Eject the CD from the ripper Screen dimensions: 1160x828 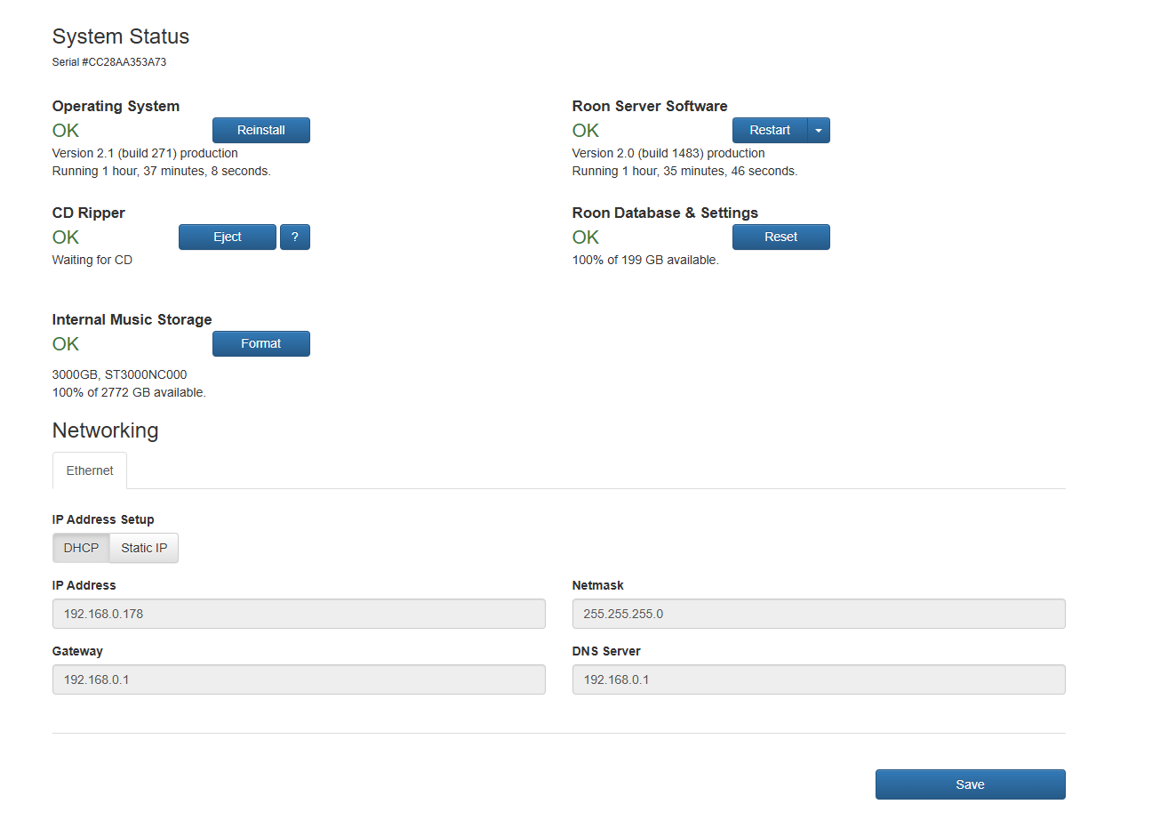(228, 237)
